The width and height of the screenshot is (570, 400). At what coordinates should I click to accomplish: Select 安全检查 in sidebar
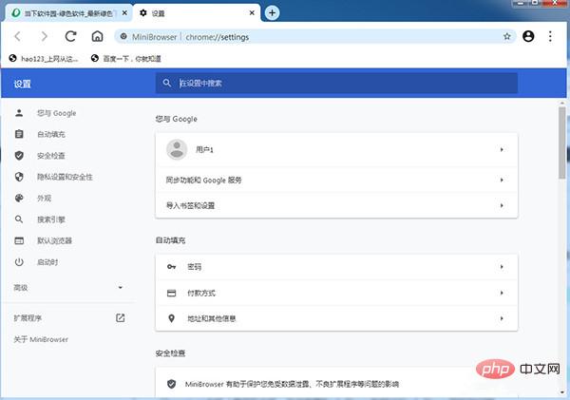coord(51,156)
